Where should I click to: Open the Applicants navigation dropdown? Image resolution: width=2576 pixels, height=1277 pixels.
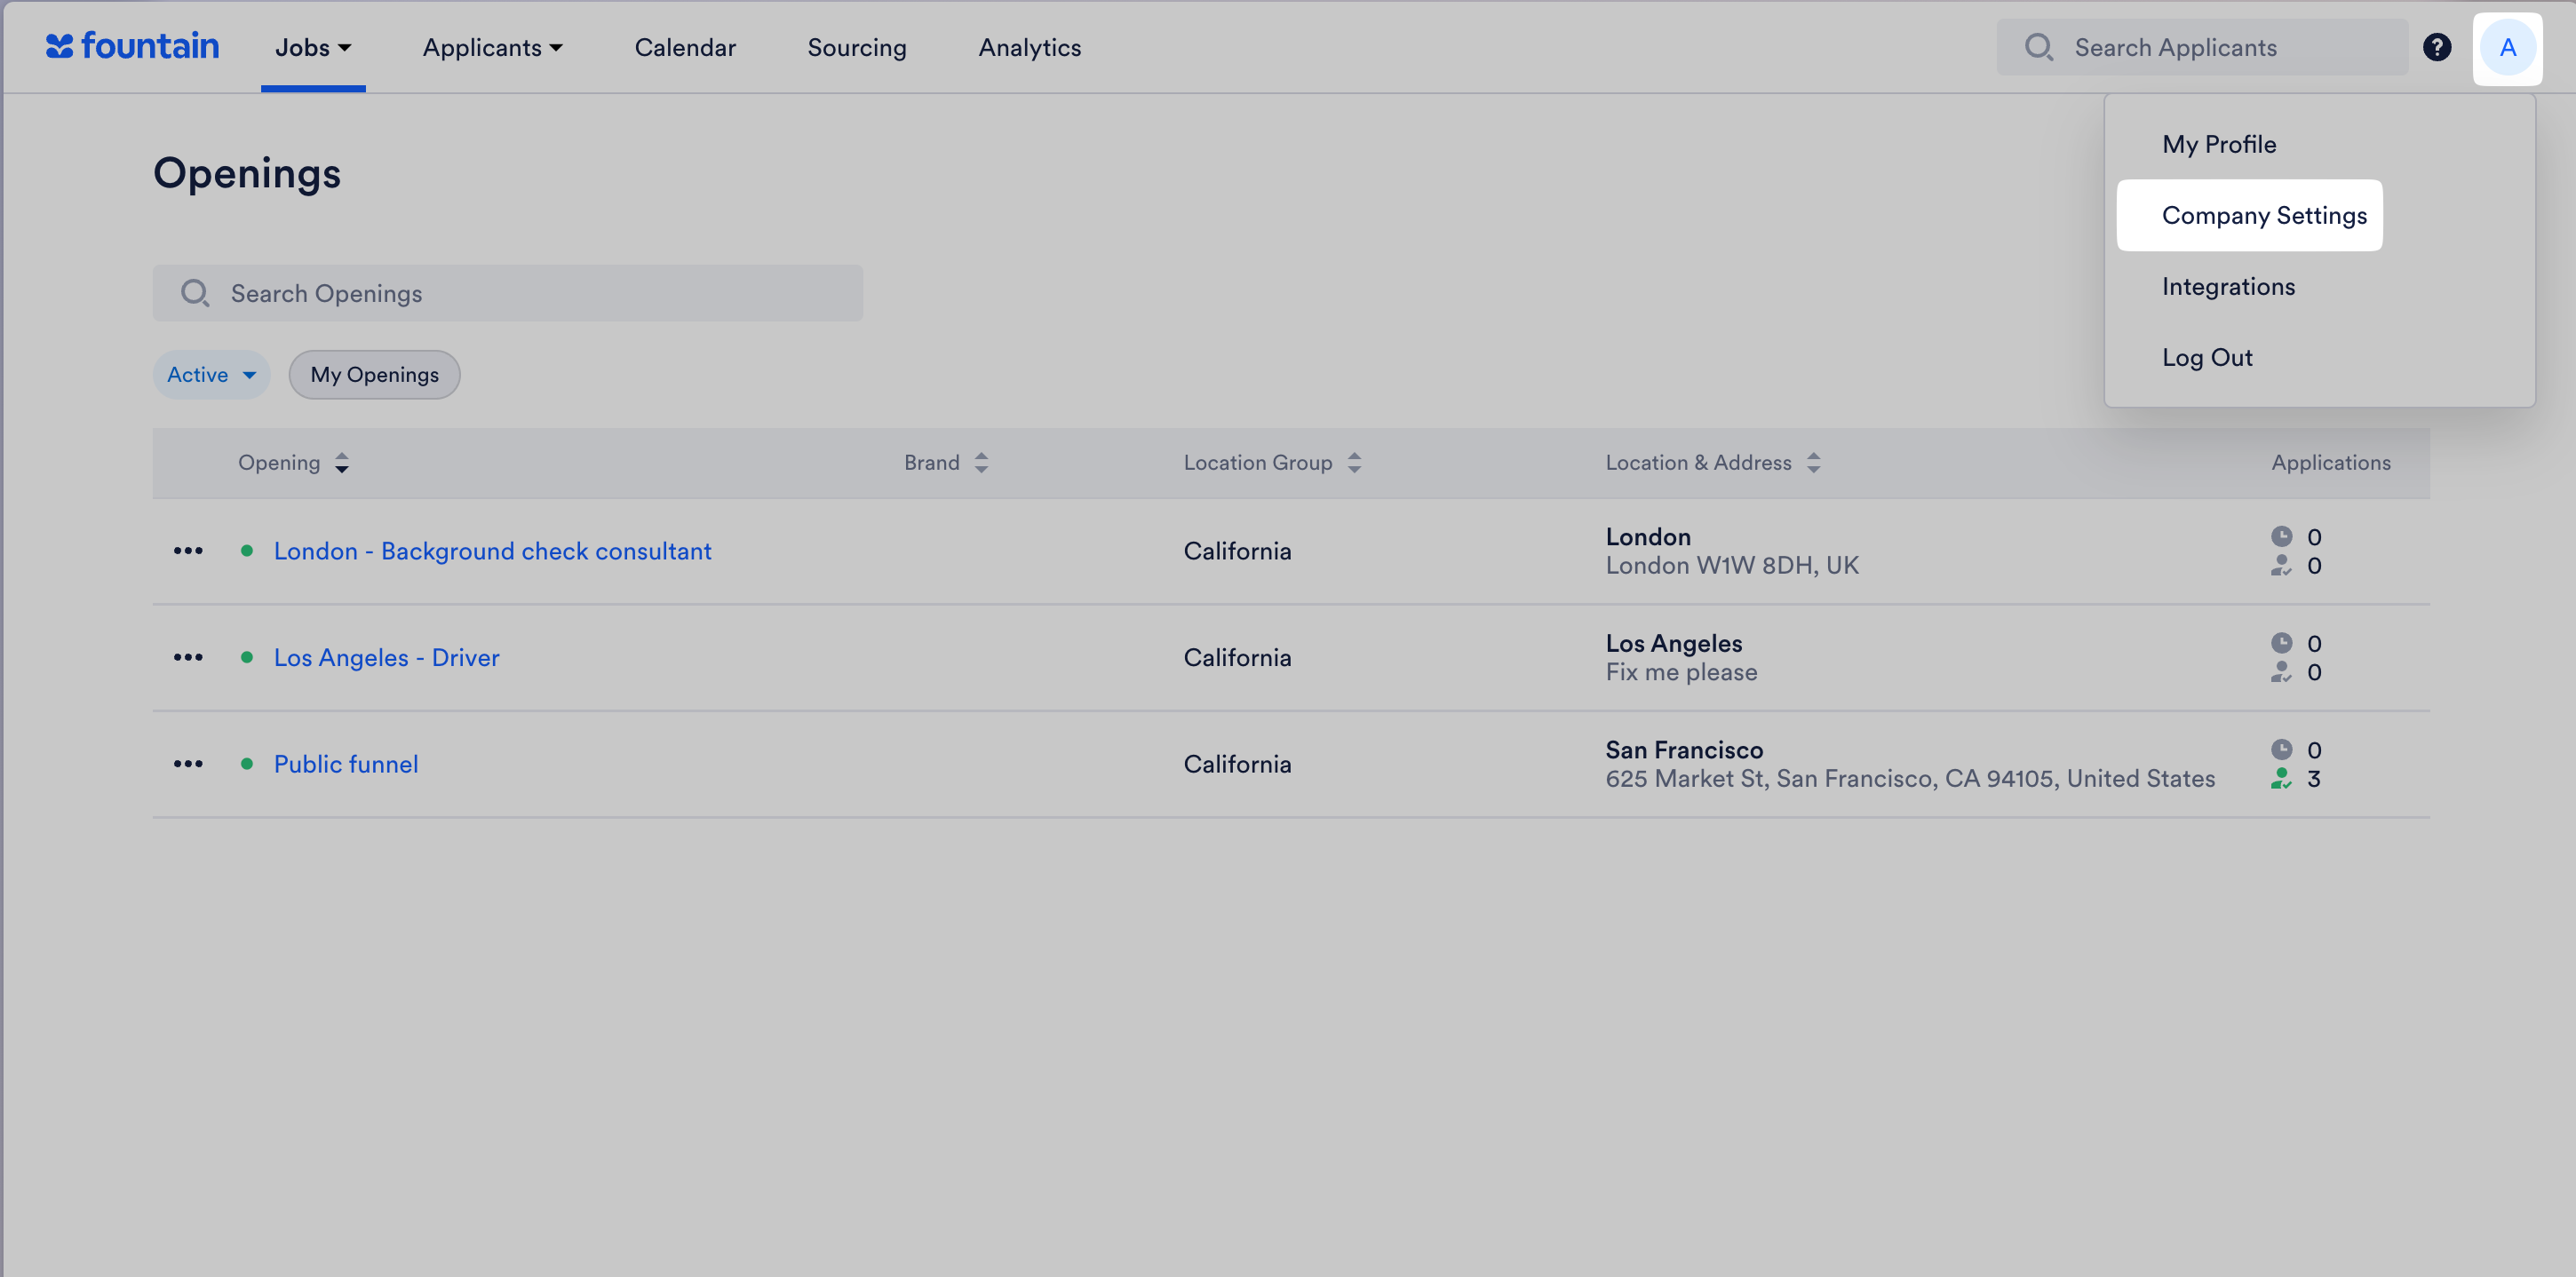point(492,47)
